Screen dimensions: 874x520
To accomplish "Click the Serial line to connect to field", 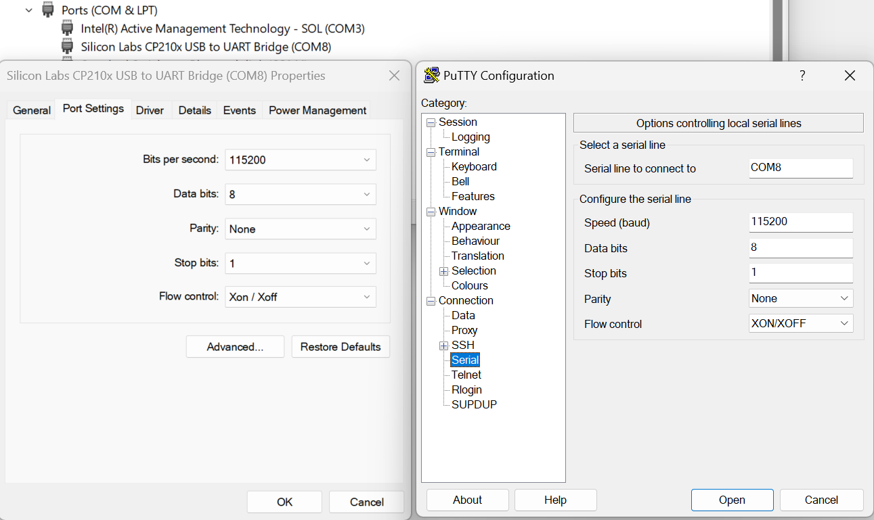I will (801, 168).
